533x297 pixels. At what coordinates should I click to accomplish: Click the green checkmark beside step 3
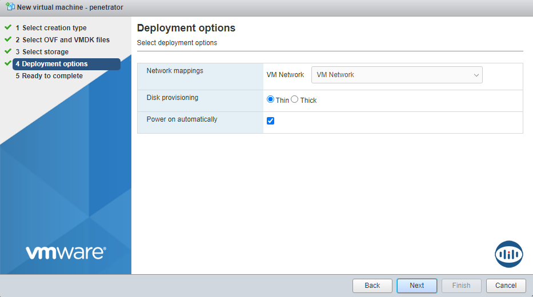[8, 51]
